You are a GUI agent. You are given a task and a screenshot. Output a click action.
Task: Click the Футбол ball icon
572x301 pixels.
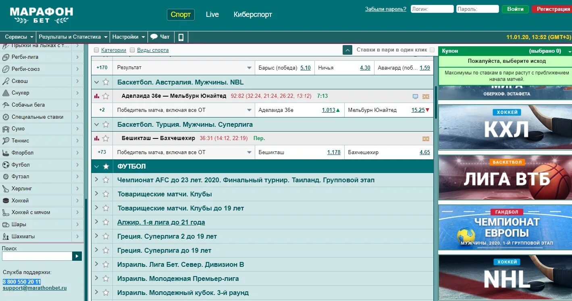coord(6,165)
